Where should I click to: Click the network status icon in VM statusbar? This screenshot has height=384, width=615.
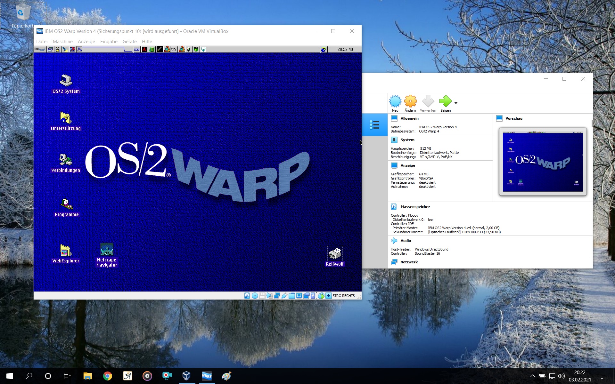[277, 296]
